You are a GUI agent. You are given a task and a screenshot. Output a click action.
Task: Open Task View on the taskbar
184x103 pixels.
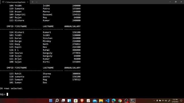[63, 100]
